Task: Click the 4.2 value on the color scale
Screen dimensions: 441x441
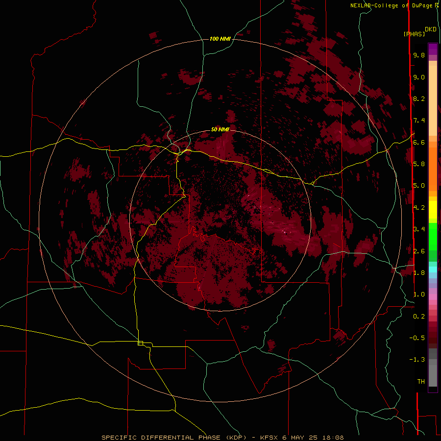Action: tap(419, 207)
